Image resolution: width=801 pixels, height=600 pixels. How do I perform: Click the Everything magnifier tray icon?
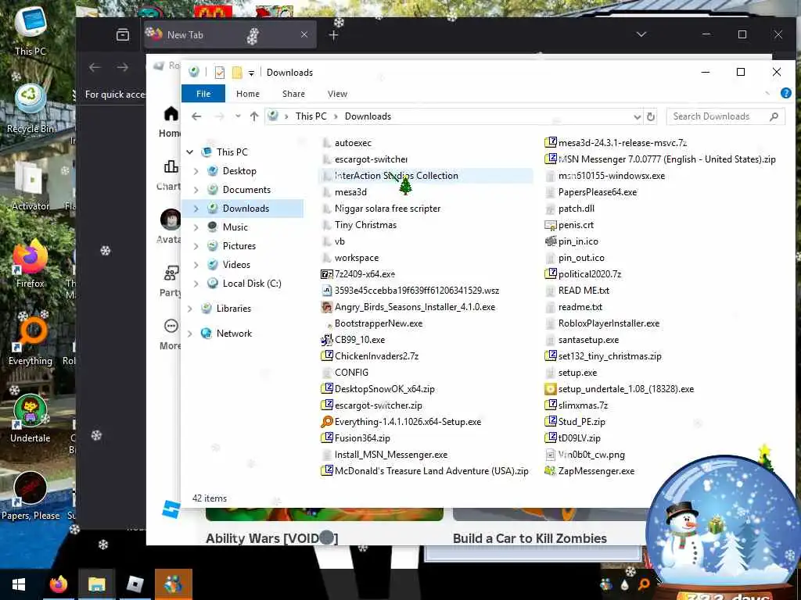click(x=644, y=584)
